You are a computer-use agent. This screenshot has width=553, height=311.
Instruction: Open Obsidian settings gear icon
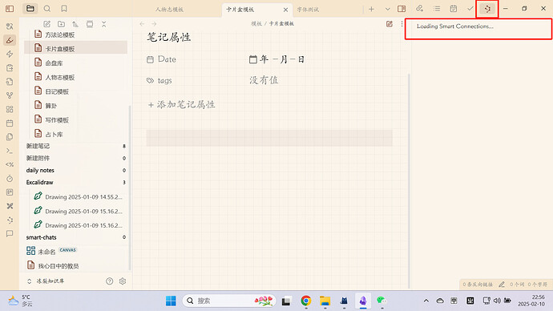pyautogui.click(x=123, y=281)
